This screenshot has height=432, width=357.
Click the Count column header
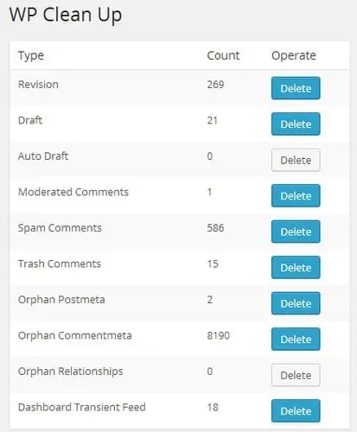tap(223, 55)
